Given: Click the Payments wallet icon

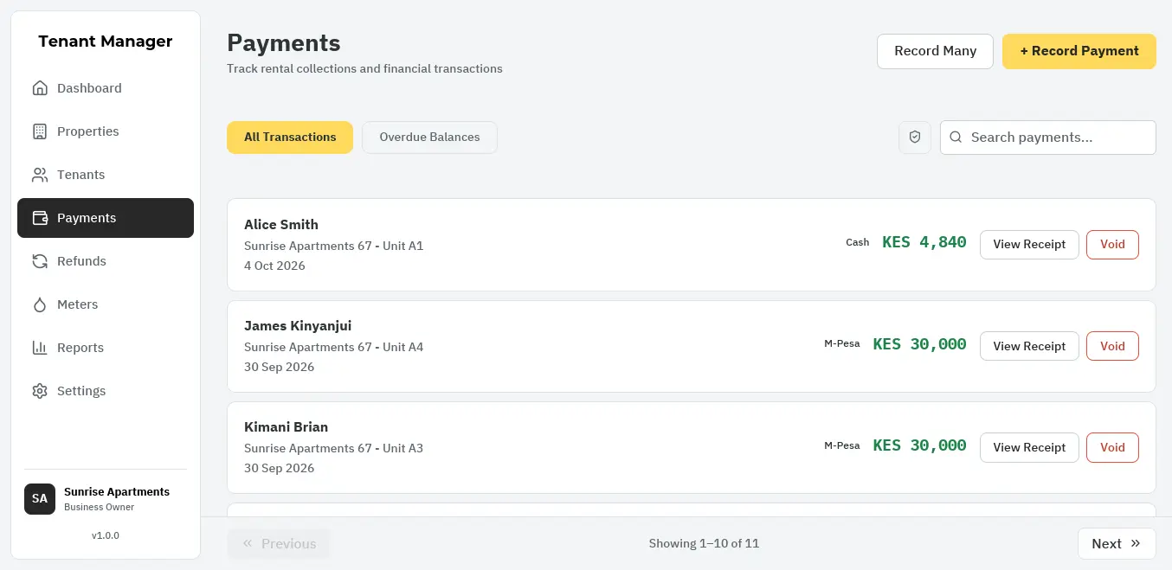Looking at the screenshot, I should click(x=40, y=218).
